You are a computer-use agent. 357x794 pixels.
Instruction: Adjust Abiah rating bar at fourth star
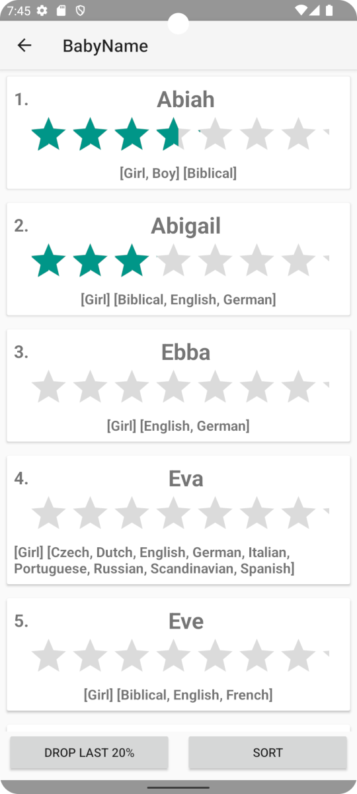173,134
